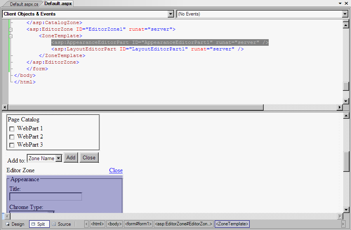Click the LayoutEditorPart code line
The height and width of the screenshot is (230, 351).
pyautogui.click(x=148, y=49)
